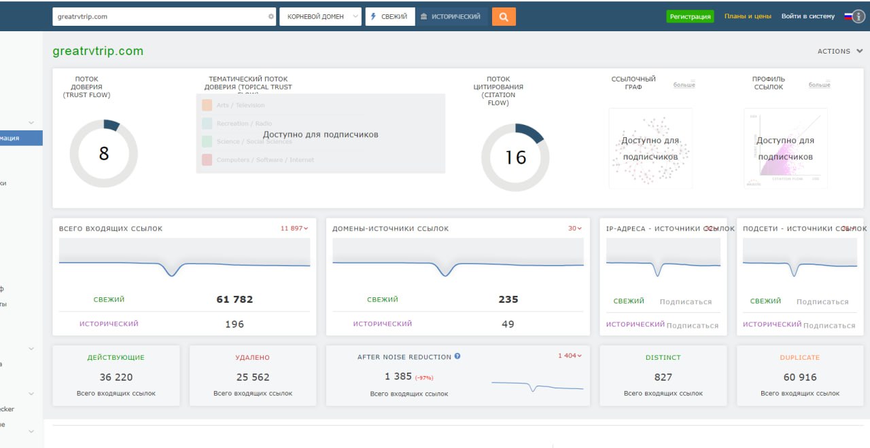Image resolution: width=870 pixels, height=448 pixels.
Task: Open the link profile chart thumbnail
Action: click(785, 149)
